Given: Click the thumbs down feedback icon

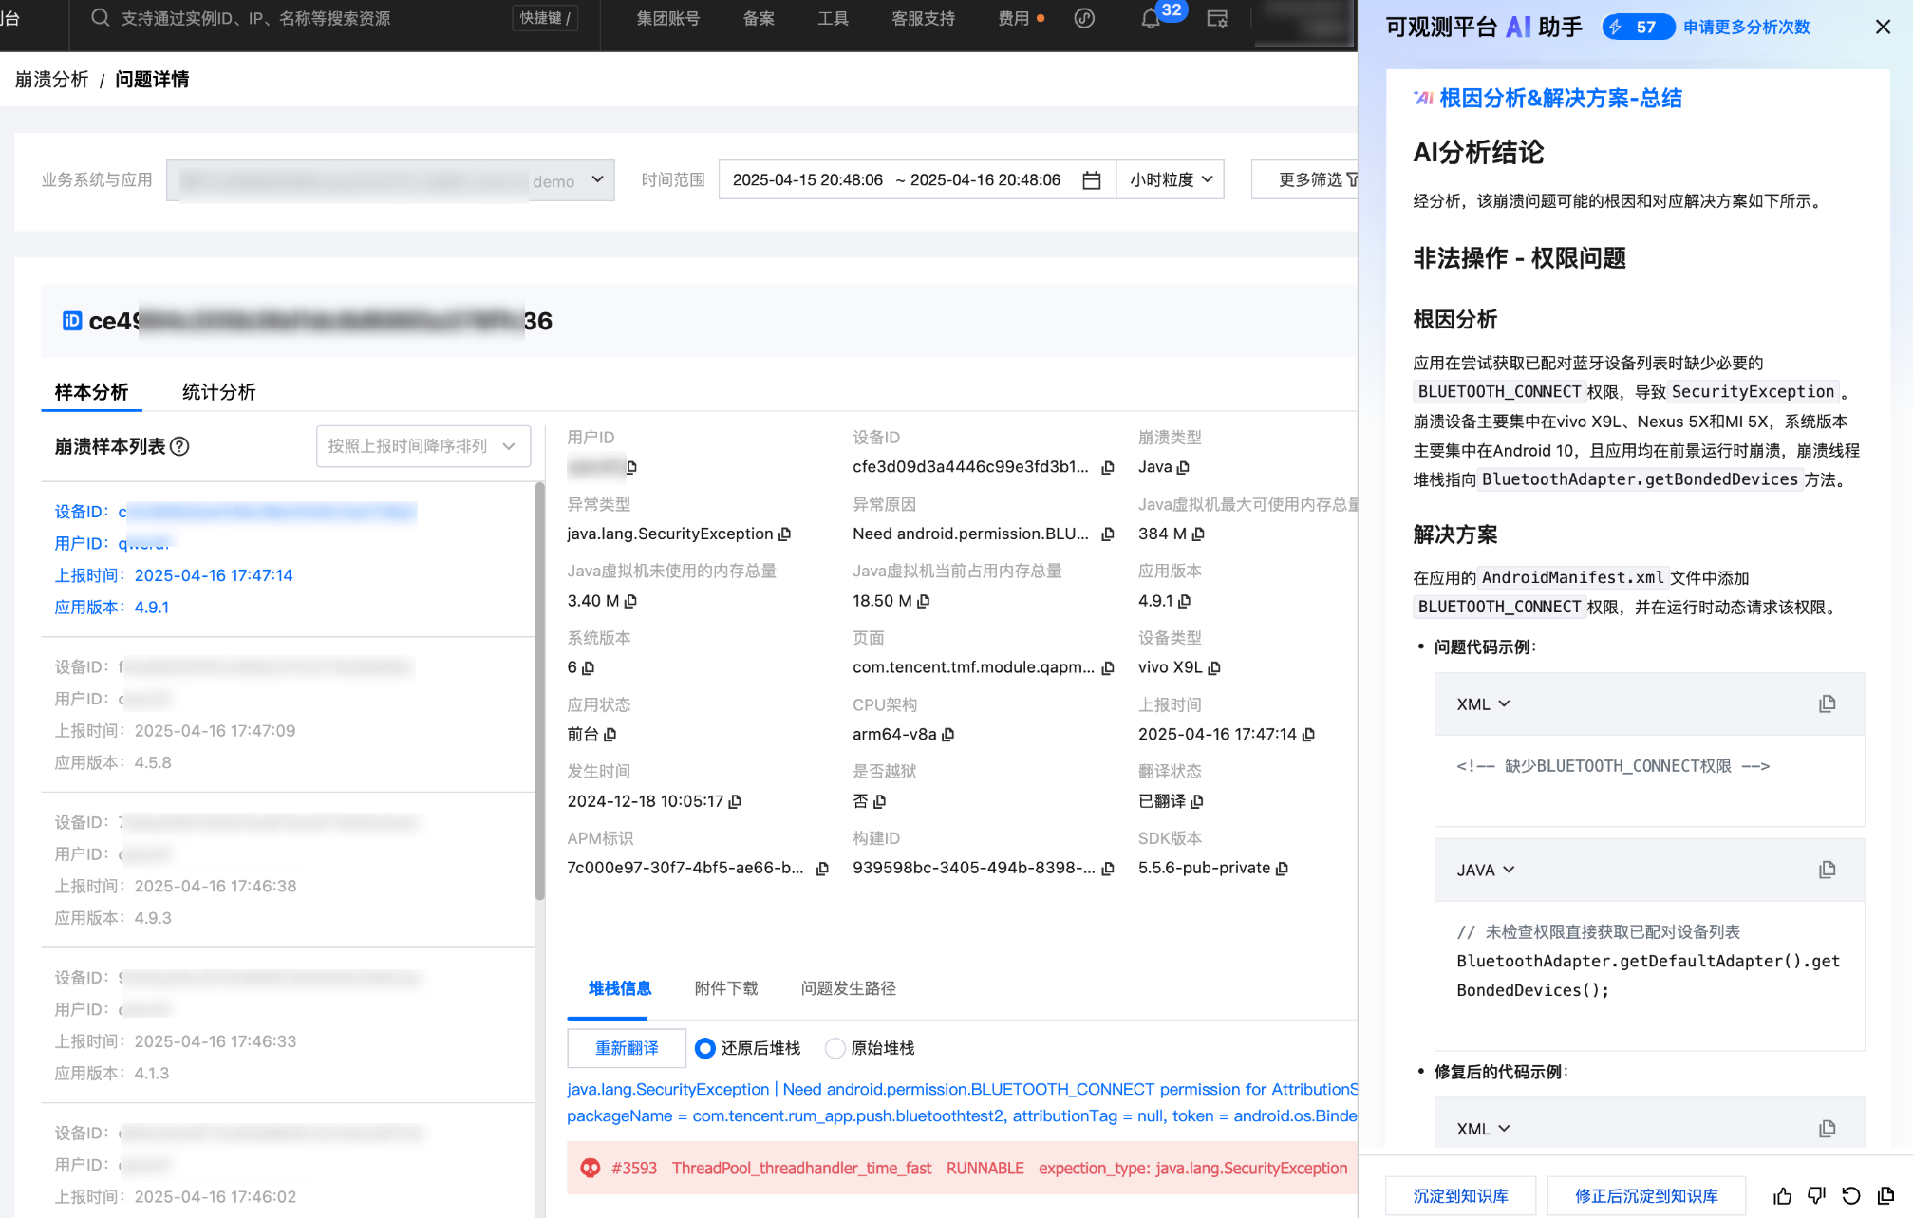Looking at the screenshot, I should point(1816,1196).
